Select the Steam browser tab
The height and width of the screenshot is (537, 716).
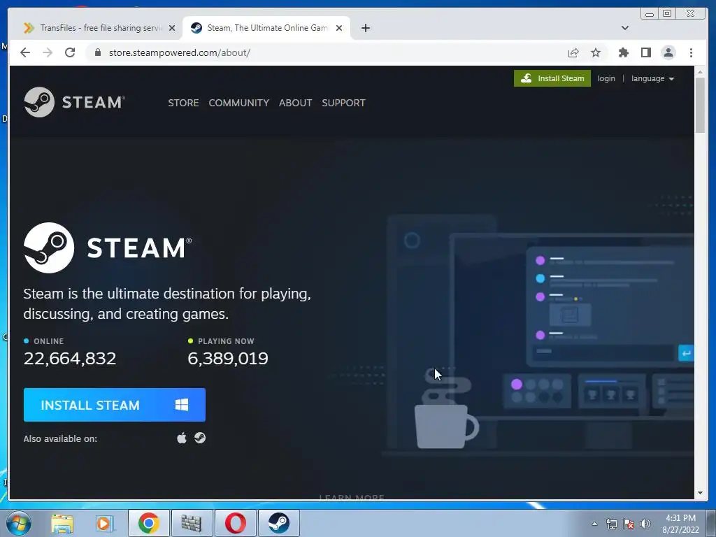pyautogui.click(x=266, y=28)
